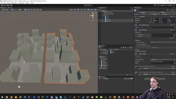Screen dimensions: 176x99
Task: Click the prefab Select button
Action: click(x=155, y=14)
